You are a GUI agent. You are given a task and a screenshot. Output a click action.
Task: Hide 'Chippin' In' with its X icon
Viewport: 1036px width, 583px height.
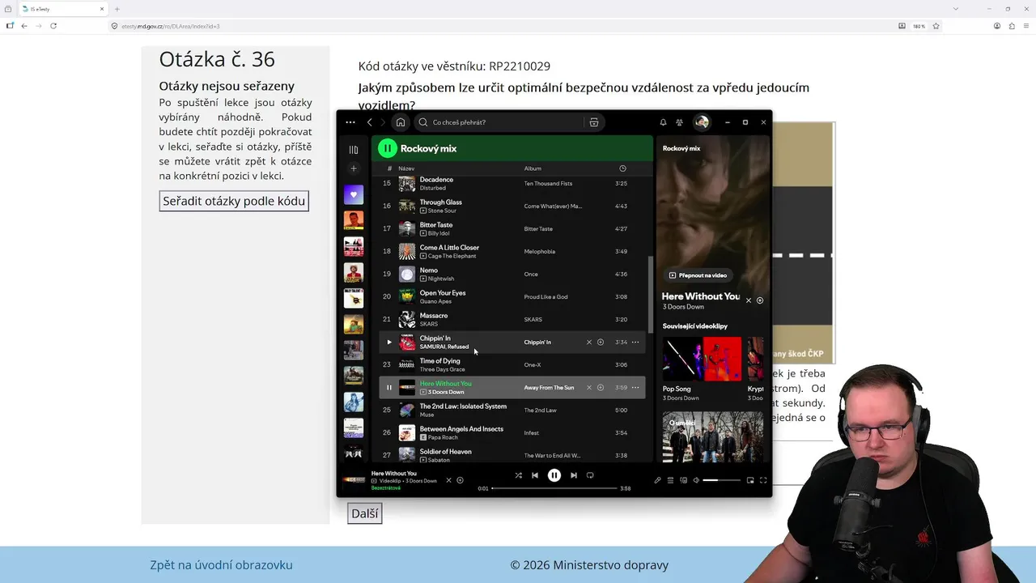tap(589, 343)
